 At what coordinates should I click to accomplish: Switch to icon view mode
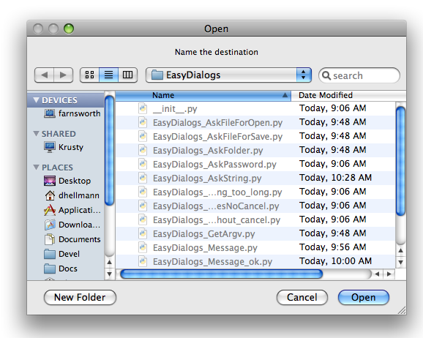coord(89,75)
